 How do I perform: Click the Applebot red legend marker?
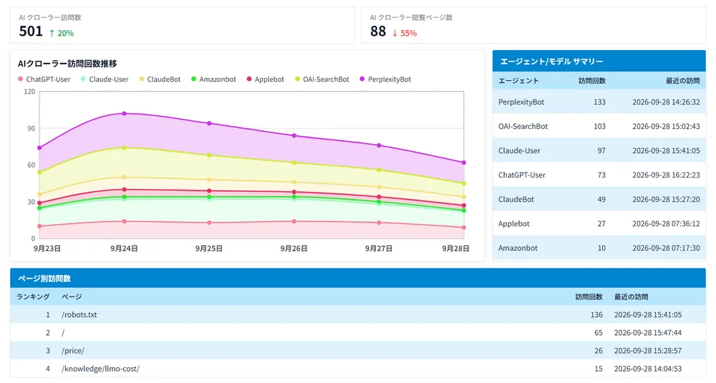(x=249, y=79)
